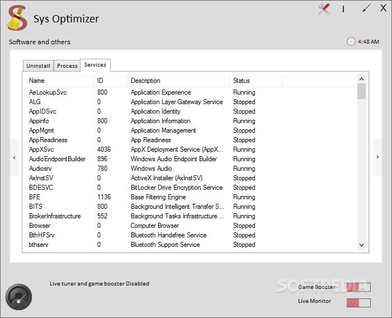
Task: Select the Browser service row
Action: (x=191, y=226)
